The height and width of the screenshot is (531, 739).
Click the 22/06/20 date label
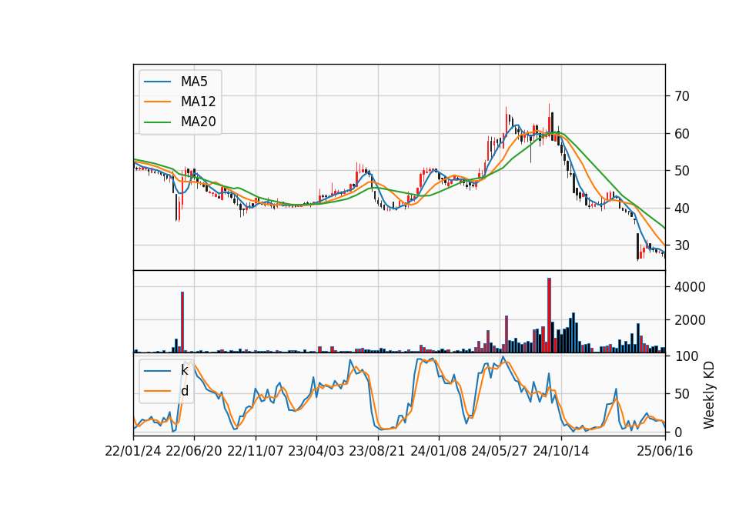194,452
